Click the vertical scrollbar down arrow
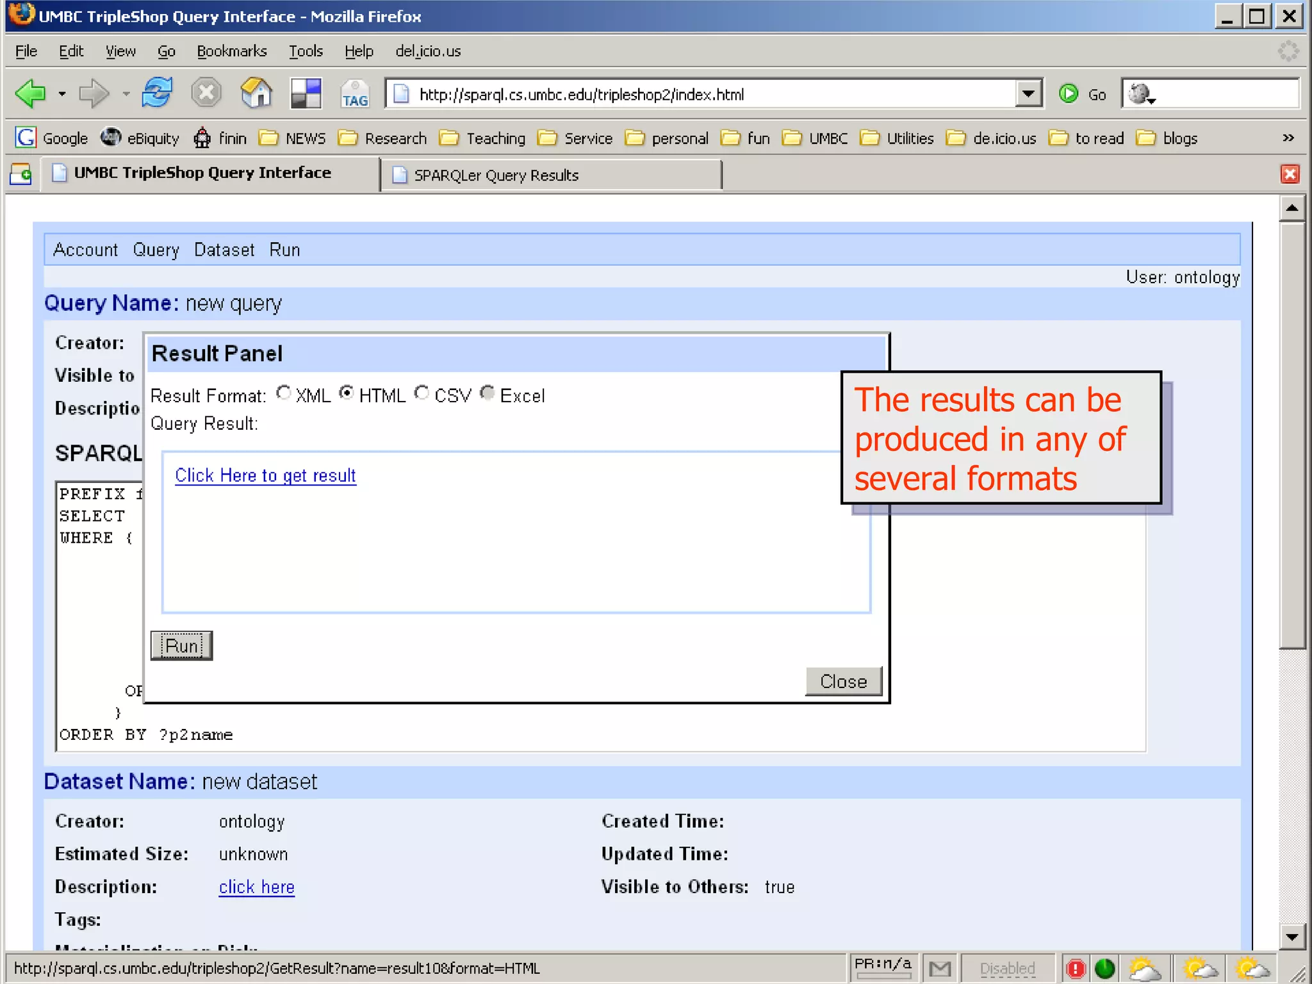 click(1291, 937)
